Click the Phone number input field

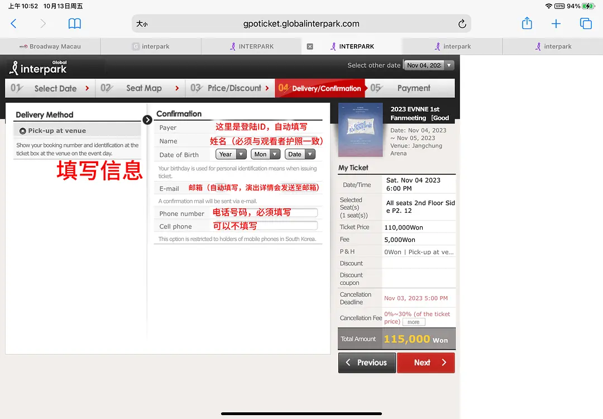pyautogui.click(x=264, y=213)
